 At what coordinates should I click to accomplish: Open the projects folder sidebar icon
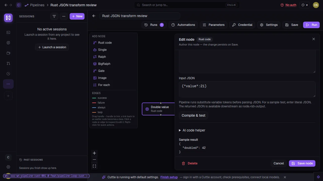tap(8, 53)
